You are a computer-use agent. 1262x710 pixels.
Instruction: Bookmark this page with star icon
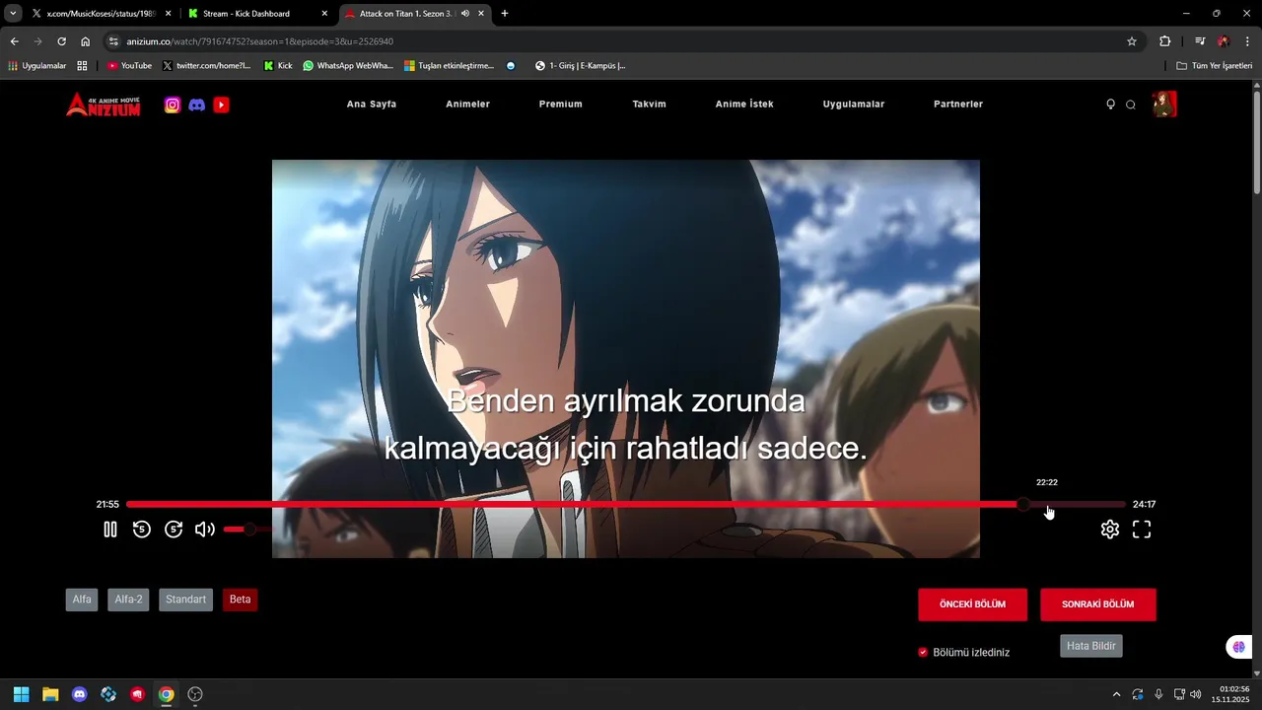(x=1132, y=41)
